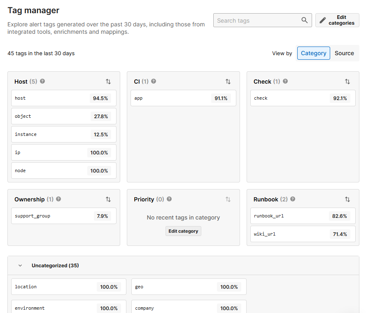The image size is (366, 313).
Task: Click the Edit categories button
Action: click(337, 20)
